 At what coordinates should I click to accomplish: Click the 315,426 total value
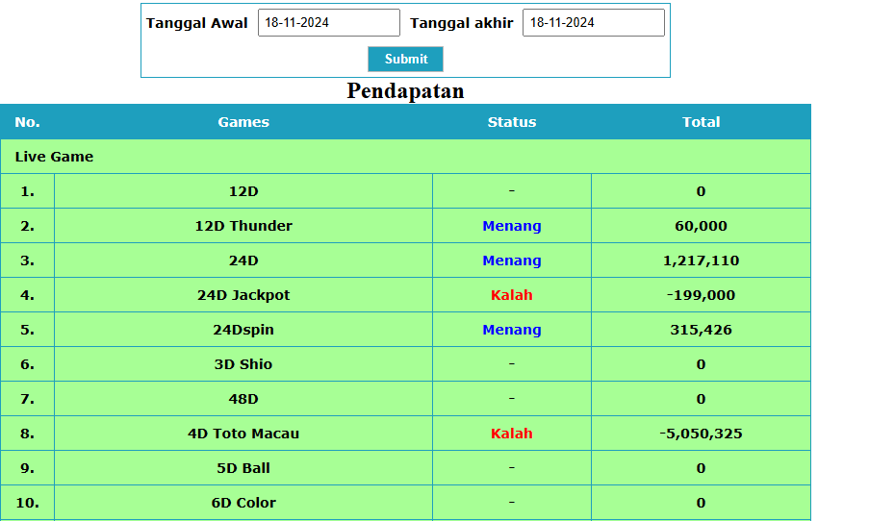(702, 330)
